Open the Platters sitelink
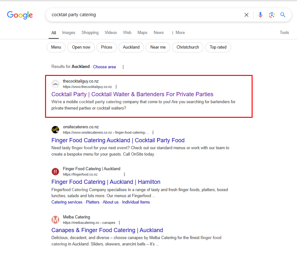Image resolution: width=297 pixels, height=254 pixels. pos(93,202)
